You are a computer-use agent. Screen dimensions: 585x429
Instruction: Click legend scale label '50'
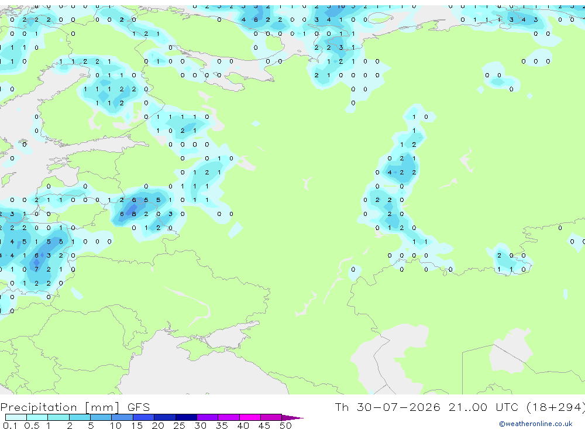[285, 425]
